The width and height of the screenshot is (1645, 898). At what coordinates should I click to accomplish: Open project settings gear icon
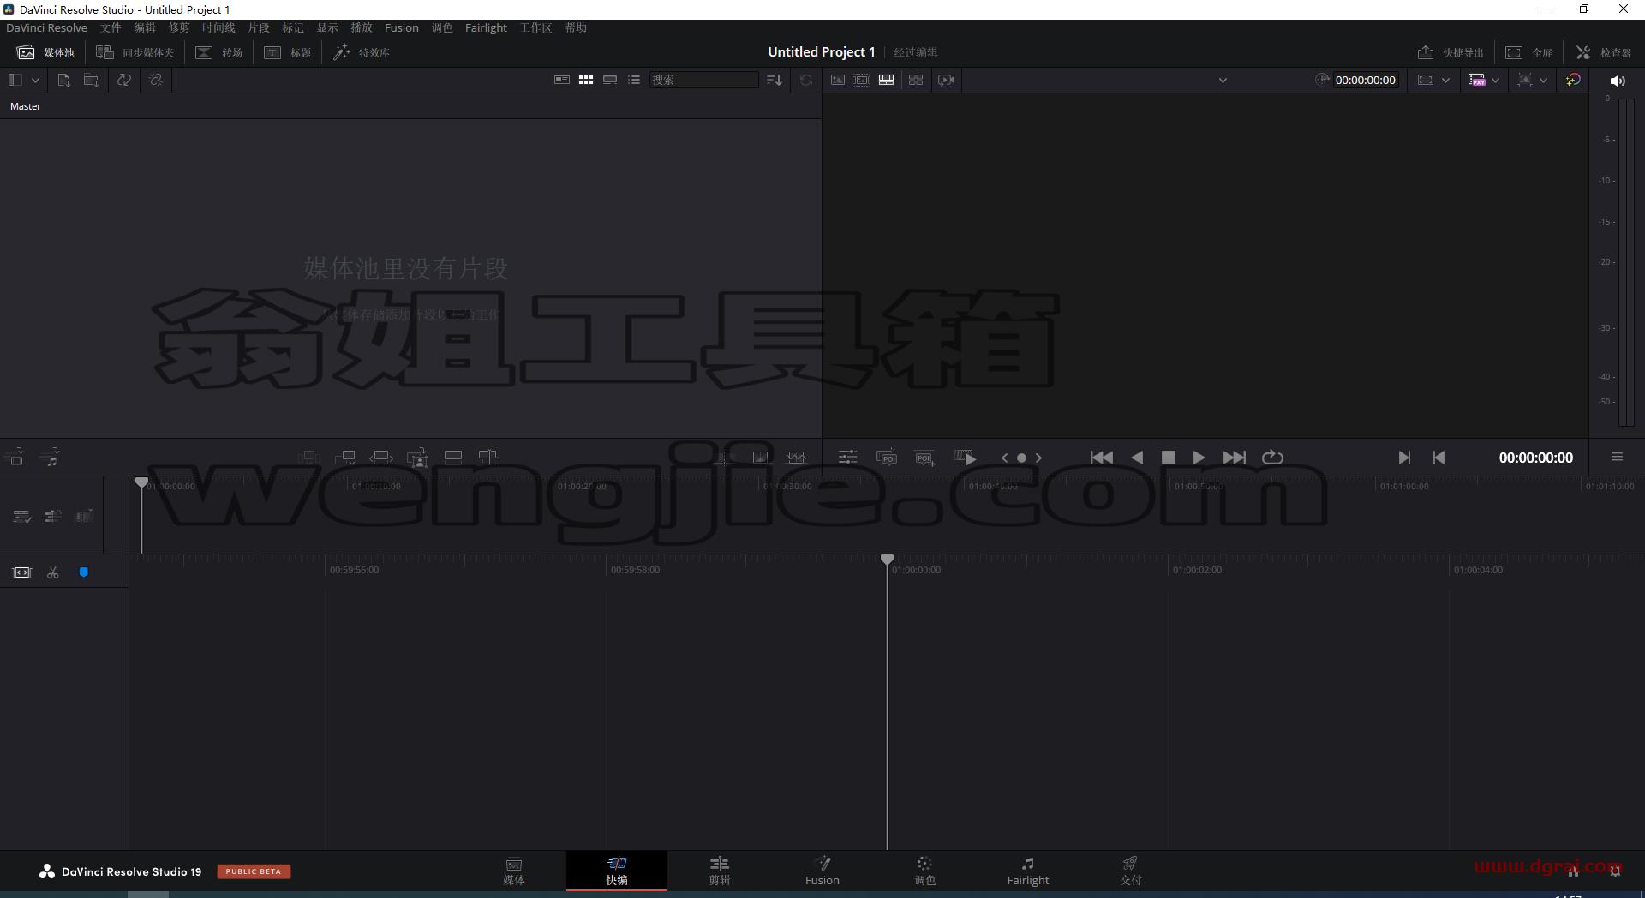tap(1615, 871)
